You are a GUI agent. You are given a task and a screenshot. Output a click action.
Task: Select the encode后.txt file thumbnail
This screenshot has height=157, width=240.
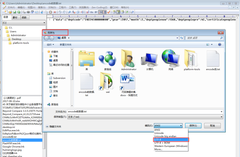pos(213,61)
